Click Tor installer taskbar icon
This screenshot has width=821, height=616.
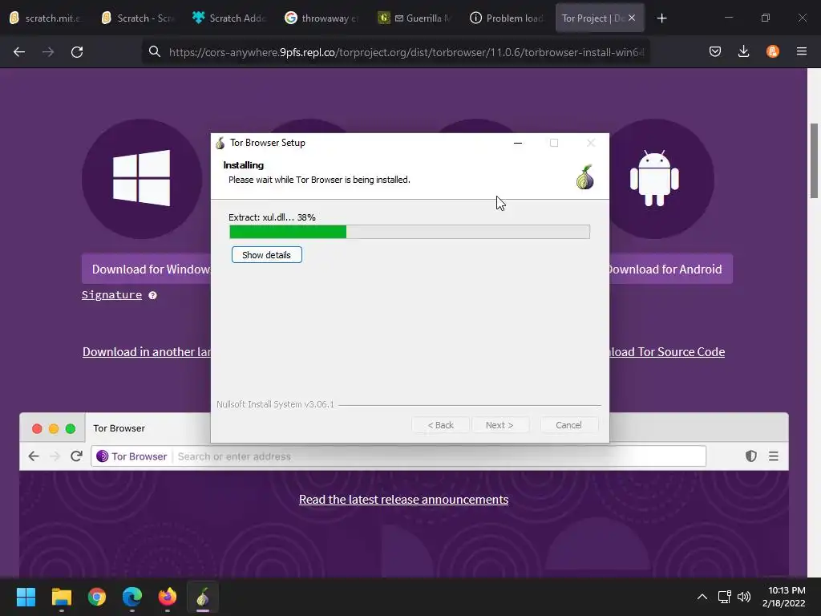pos(203,597)
